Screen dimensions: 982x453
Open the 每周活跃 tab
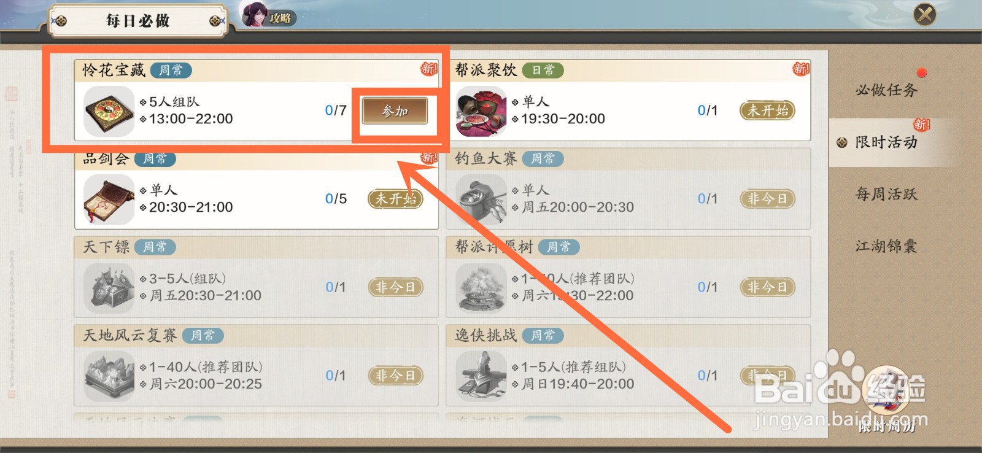[x=886, y=195]
